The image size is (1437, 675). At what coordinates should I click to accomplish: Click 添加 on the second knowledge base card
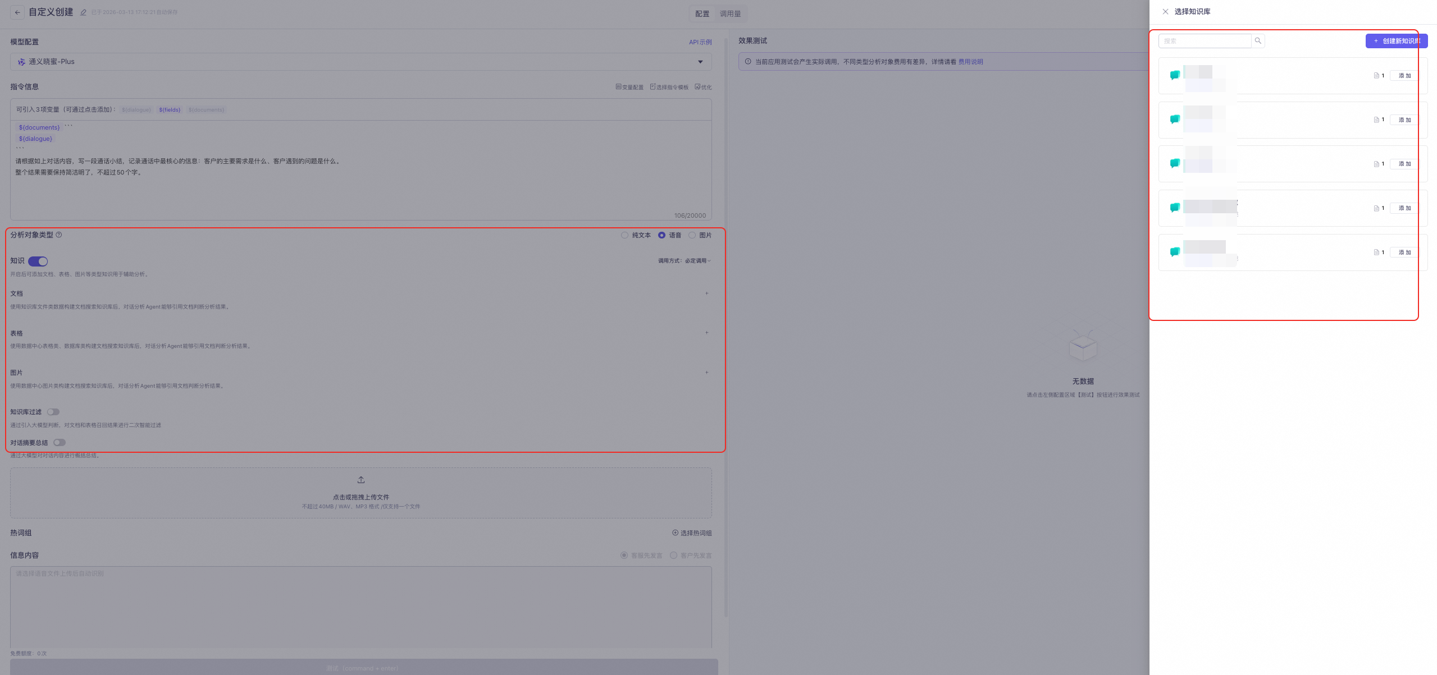click(x=1404, y=120)
